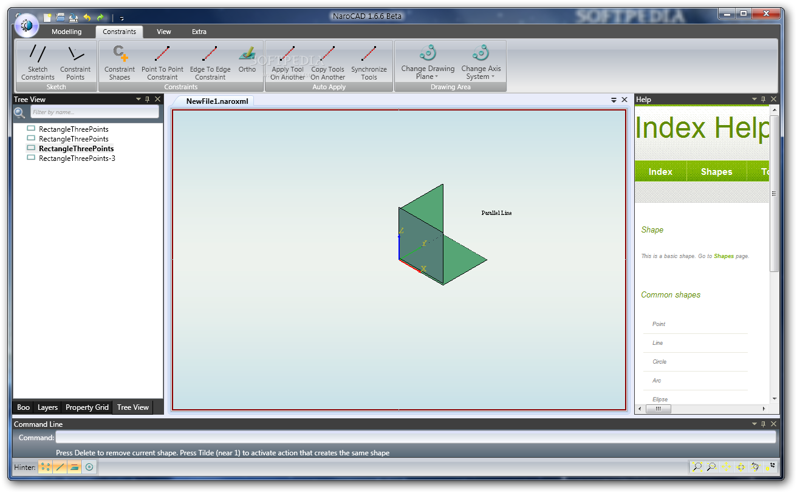
Task: Click the Command input field
Action: (416, 437)
